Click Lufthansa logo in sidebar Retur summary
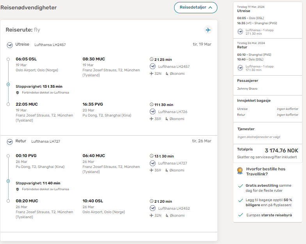 pos(240,68)
